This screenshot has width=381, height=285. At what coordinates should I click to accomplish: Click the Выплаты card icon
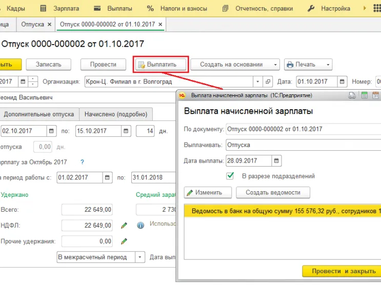point(97,9)
